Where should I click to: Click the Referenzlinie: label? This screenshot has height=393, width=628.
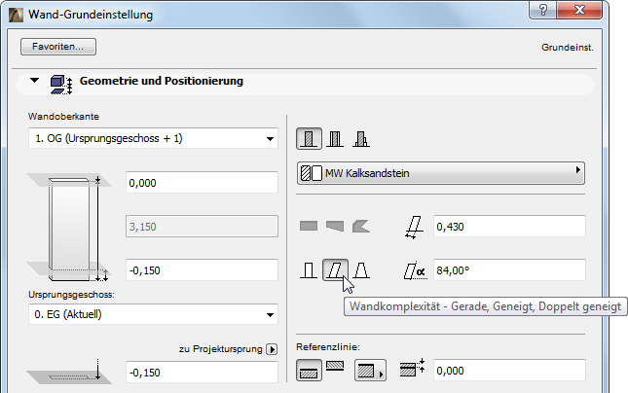[x=328, y=347]
